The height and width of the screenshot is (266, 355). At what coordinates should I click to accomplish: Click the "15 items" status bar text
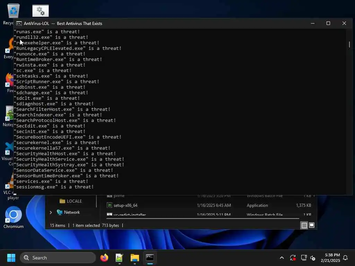click(58, 225)
